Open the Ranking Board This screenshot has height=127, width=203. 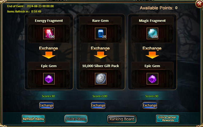pos(122,119)
